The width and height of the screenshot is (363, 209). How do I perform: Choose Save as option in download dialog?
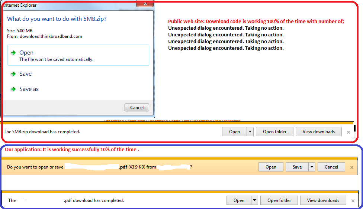29,89
